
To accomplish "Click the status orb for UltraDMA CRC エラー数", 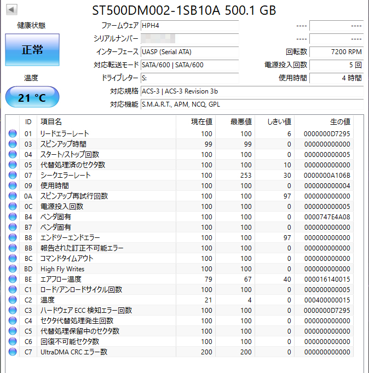I will [13, 352].
